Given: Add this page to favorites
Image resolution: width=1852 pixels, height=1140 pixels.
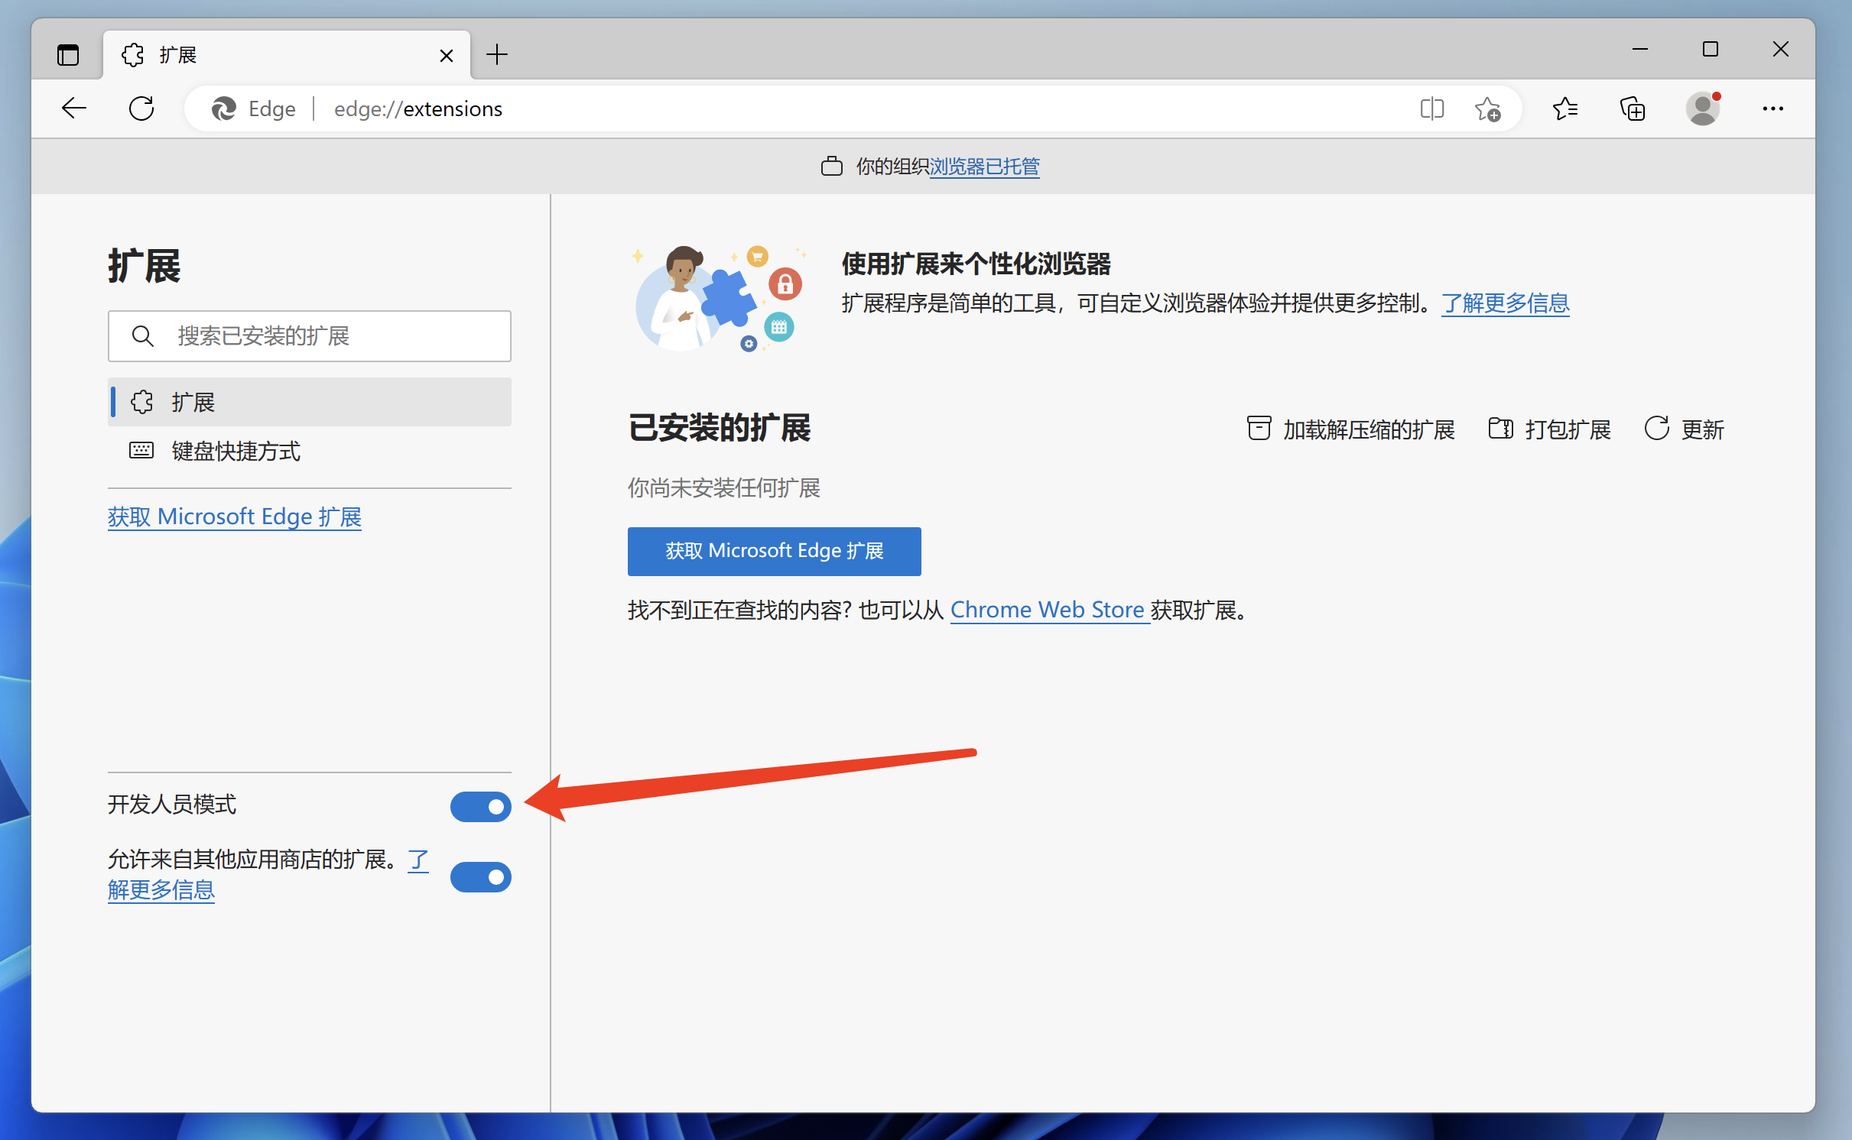Looking at the screenshot, I should point(1487,108).
